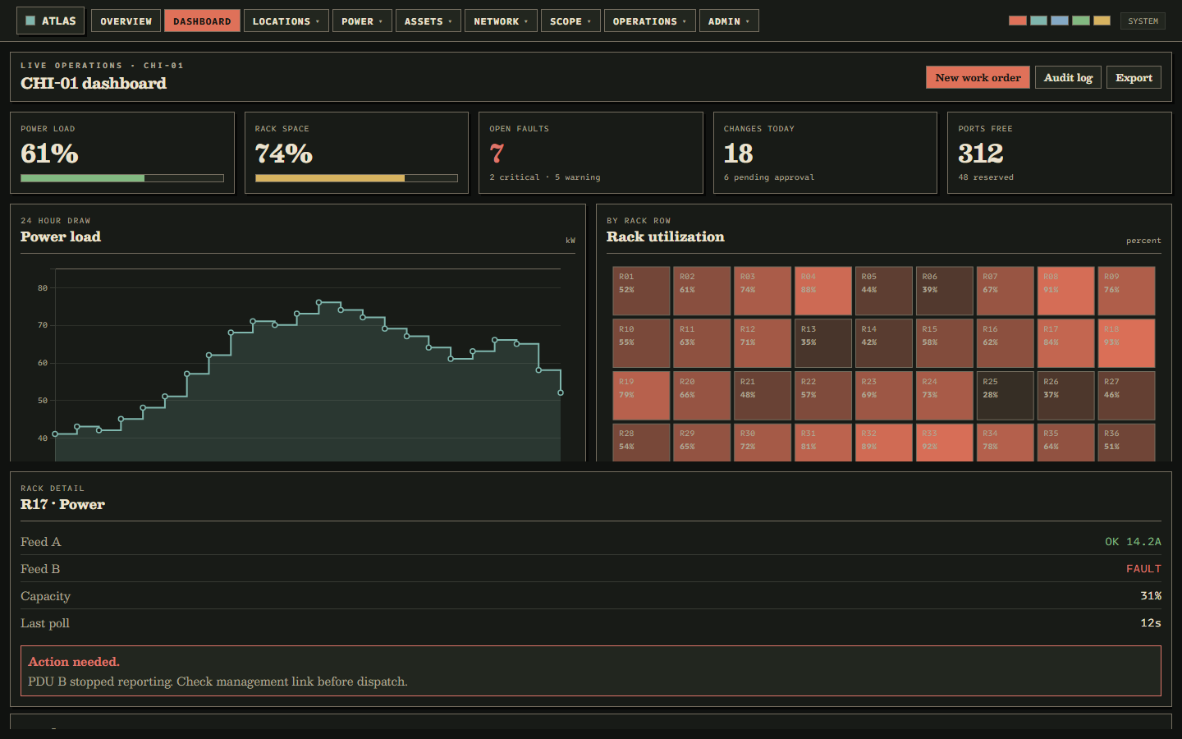
Task: Select the Dashboard tab
Action: [x=202, y=21]
